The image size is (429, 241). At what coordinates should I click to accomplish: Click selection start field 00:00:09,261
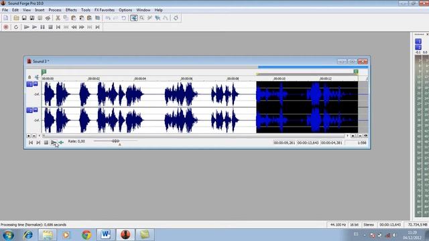(x=284, y=143)
